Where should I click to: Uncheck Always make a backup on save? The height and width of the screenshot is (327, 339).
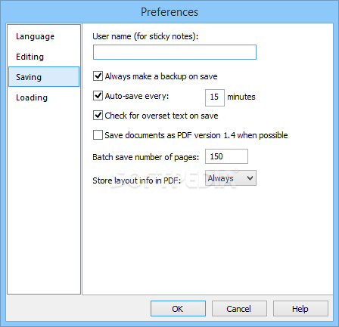click(x=98, y=76)
